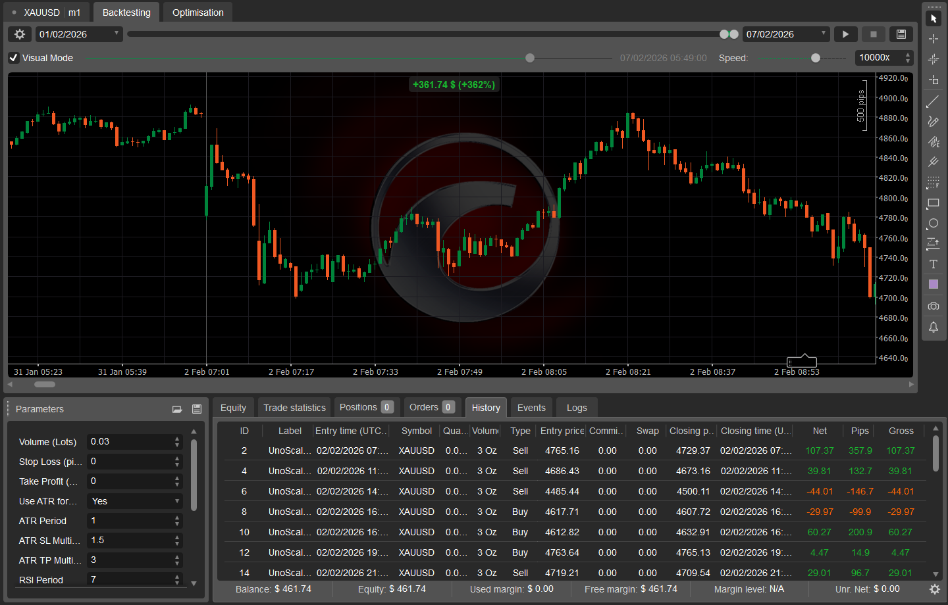Start the backtest with the play button
Viewport: 948px width, 605px height.
pyautogui.click(x=845, y=34)
